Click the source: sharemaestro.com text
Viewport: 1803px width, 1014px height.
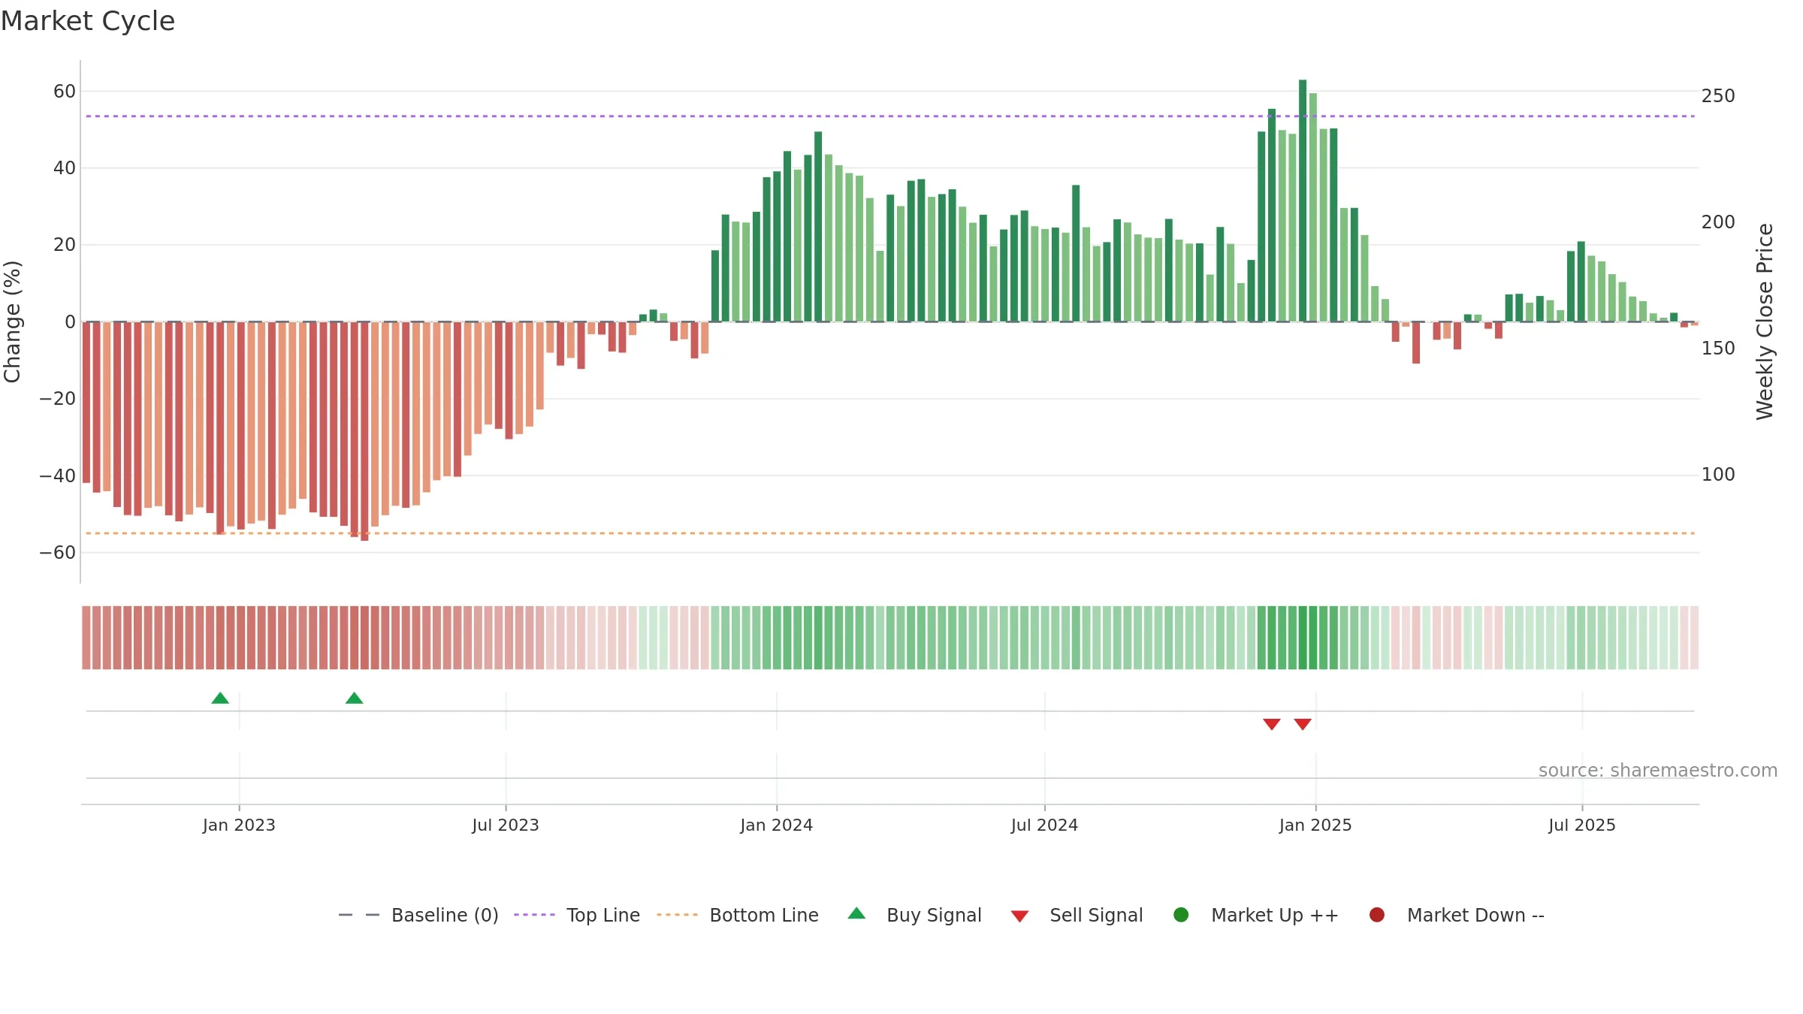(x=1658, y=771)
